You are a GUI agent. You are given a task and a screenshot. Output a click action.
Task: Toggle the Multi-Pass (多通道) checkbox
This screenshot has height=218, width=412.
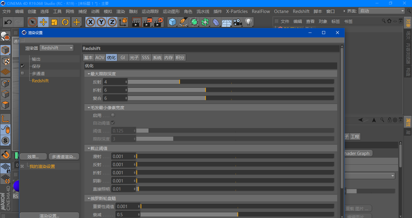tap(22, 73)
